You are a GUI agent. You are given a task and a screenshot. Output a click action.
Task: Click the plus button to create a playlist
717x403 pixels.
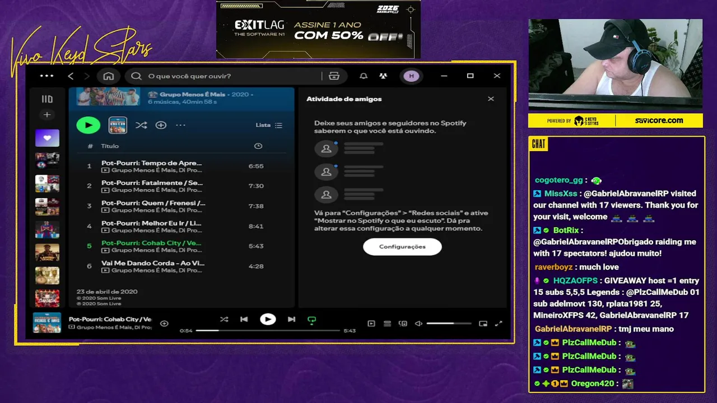click(47, 115)
